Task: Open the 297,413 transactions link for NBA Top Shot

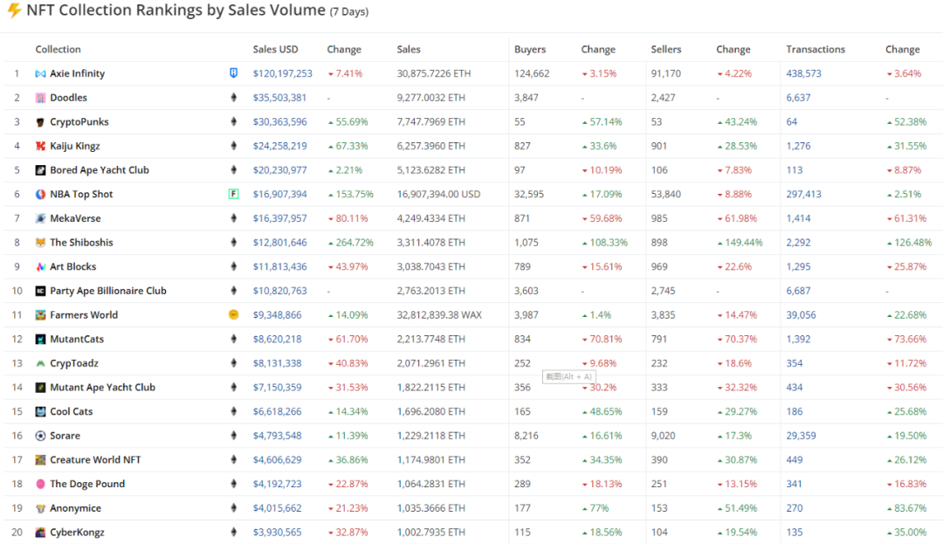Action: pos(803,194)
